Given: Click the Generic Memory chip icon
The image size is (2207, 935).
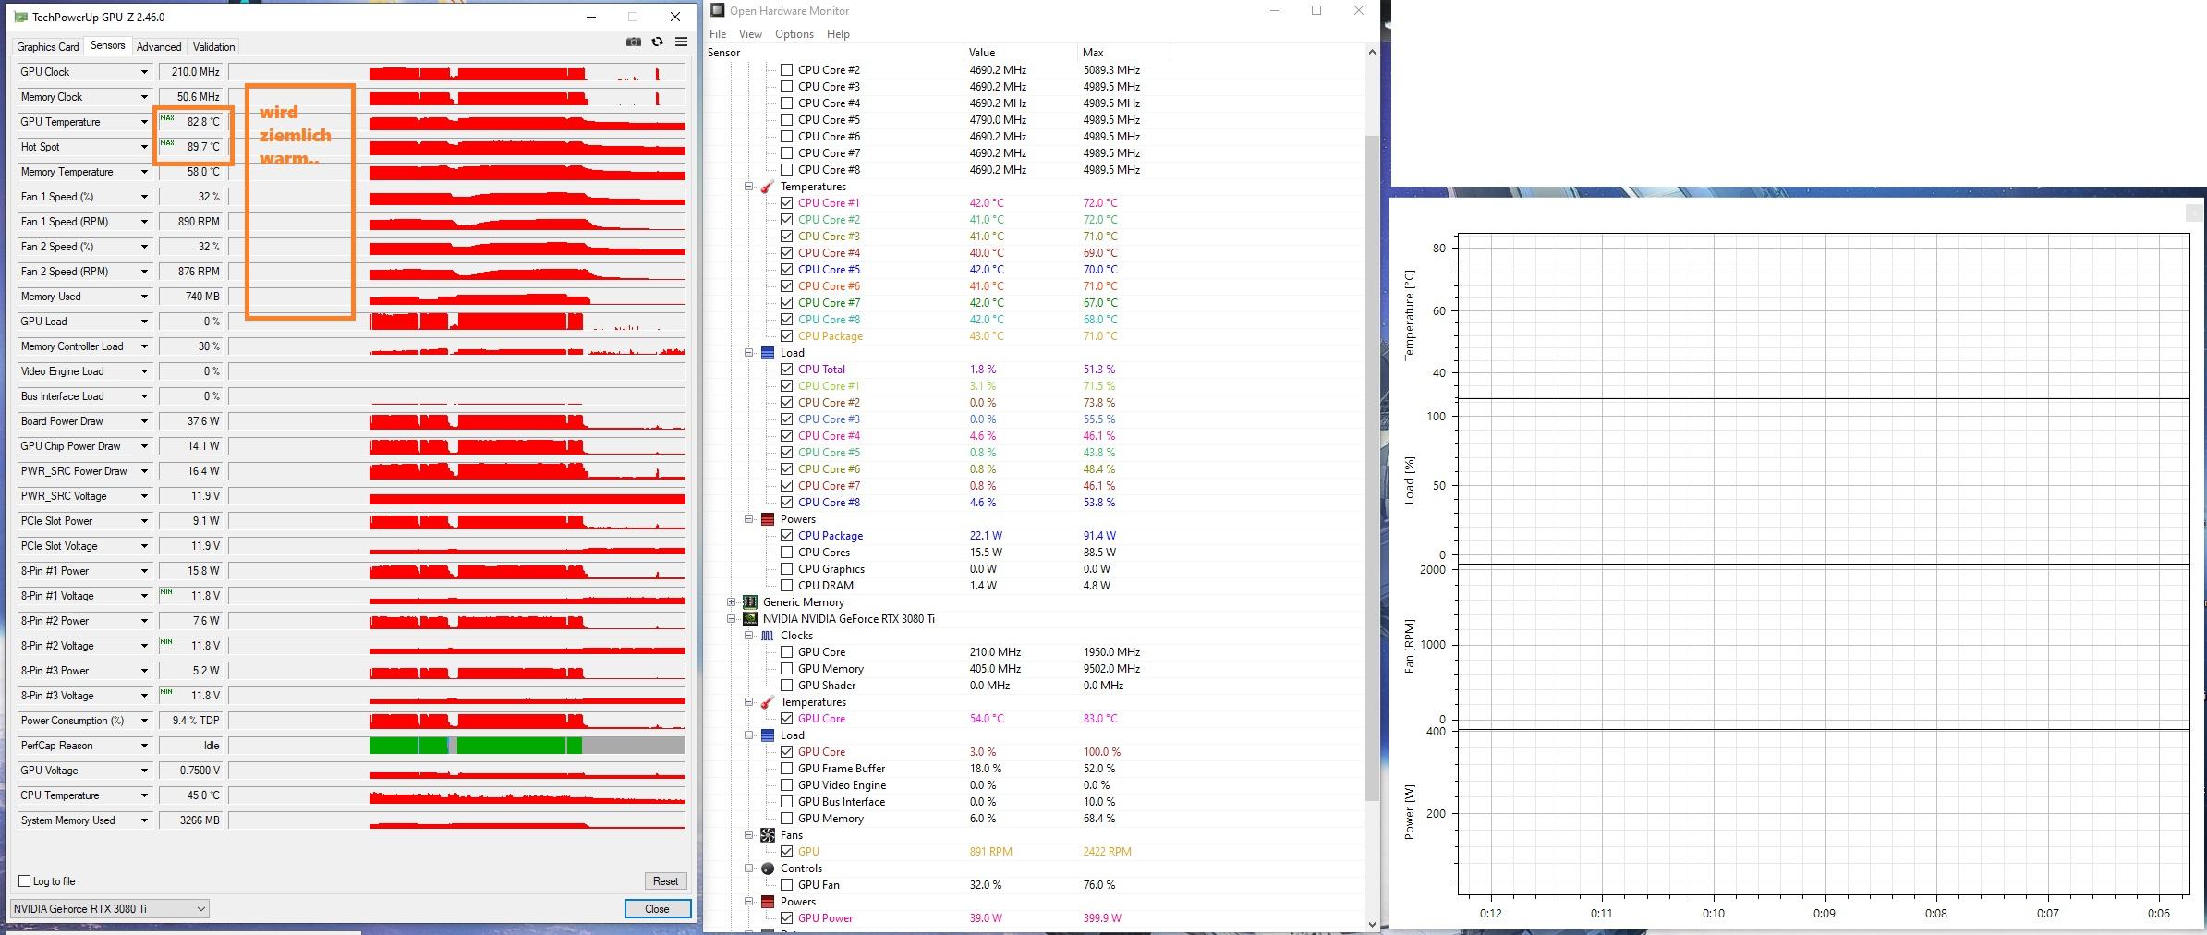Looking at the screenshot, I should tap(749, 602).
